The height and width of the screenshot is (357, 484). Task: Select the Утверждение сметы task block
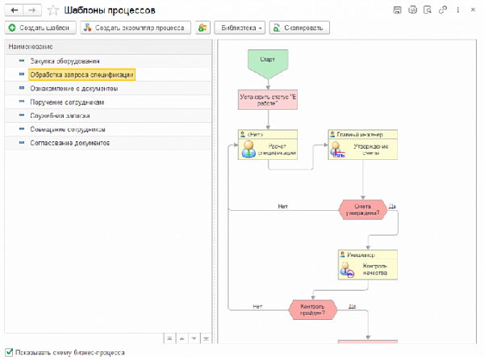coord(363,145)
